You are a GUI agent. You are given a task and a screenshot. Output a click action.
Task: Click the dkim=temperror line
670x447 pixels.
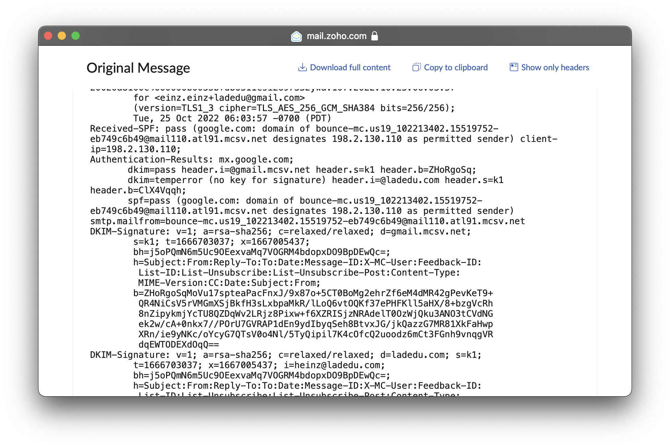point(315,180)
